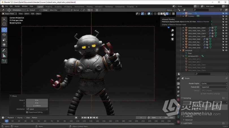The height and width of the screenshot is (128, 229).
Task: Select the Annotate tool
Action: (4, 51)
